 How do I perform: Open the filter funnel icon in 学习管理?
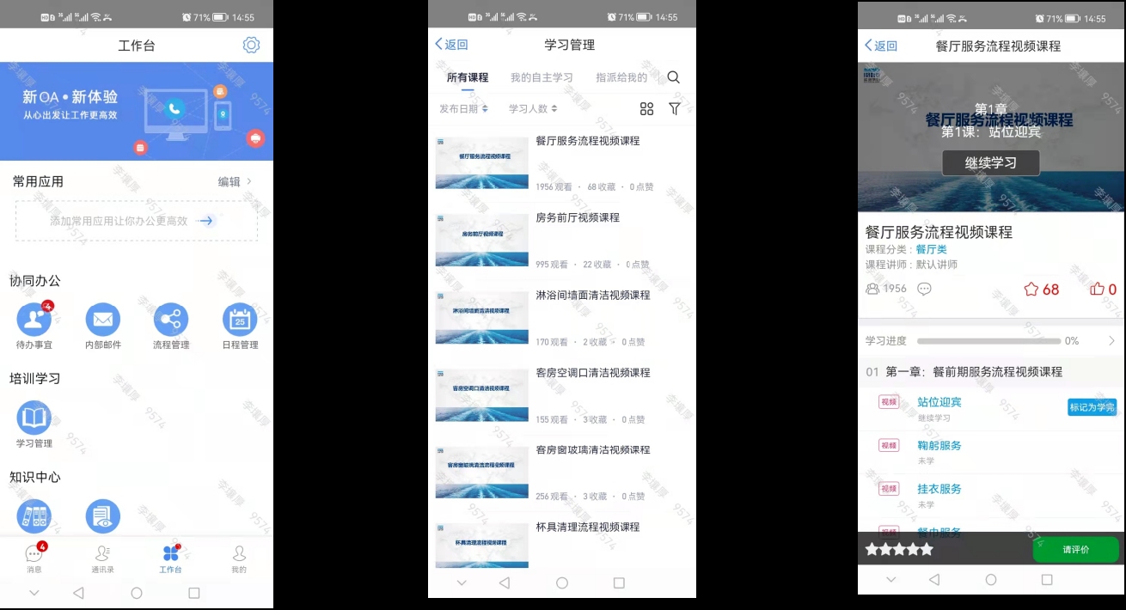(x=675, y=109)
